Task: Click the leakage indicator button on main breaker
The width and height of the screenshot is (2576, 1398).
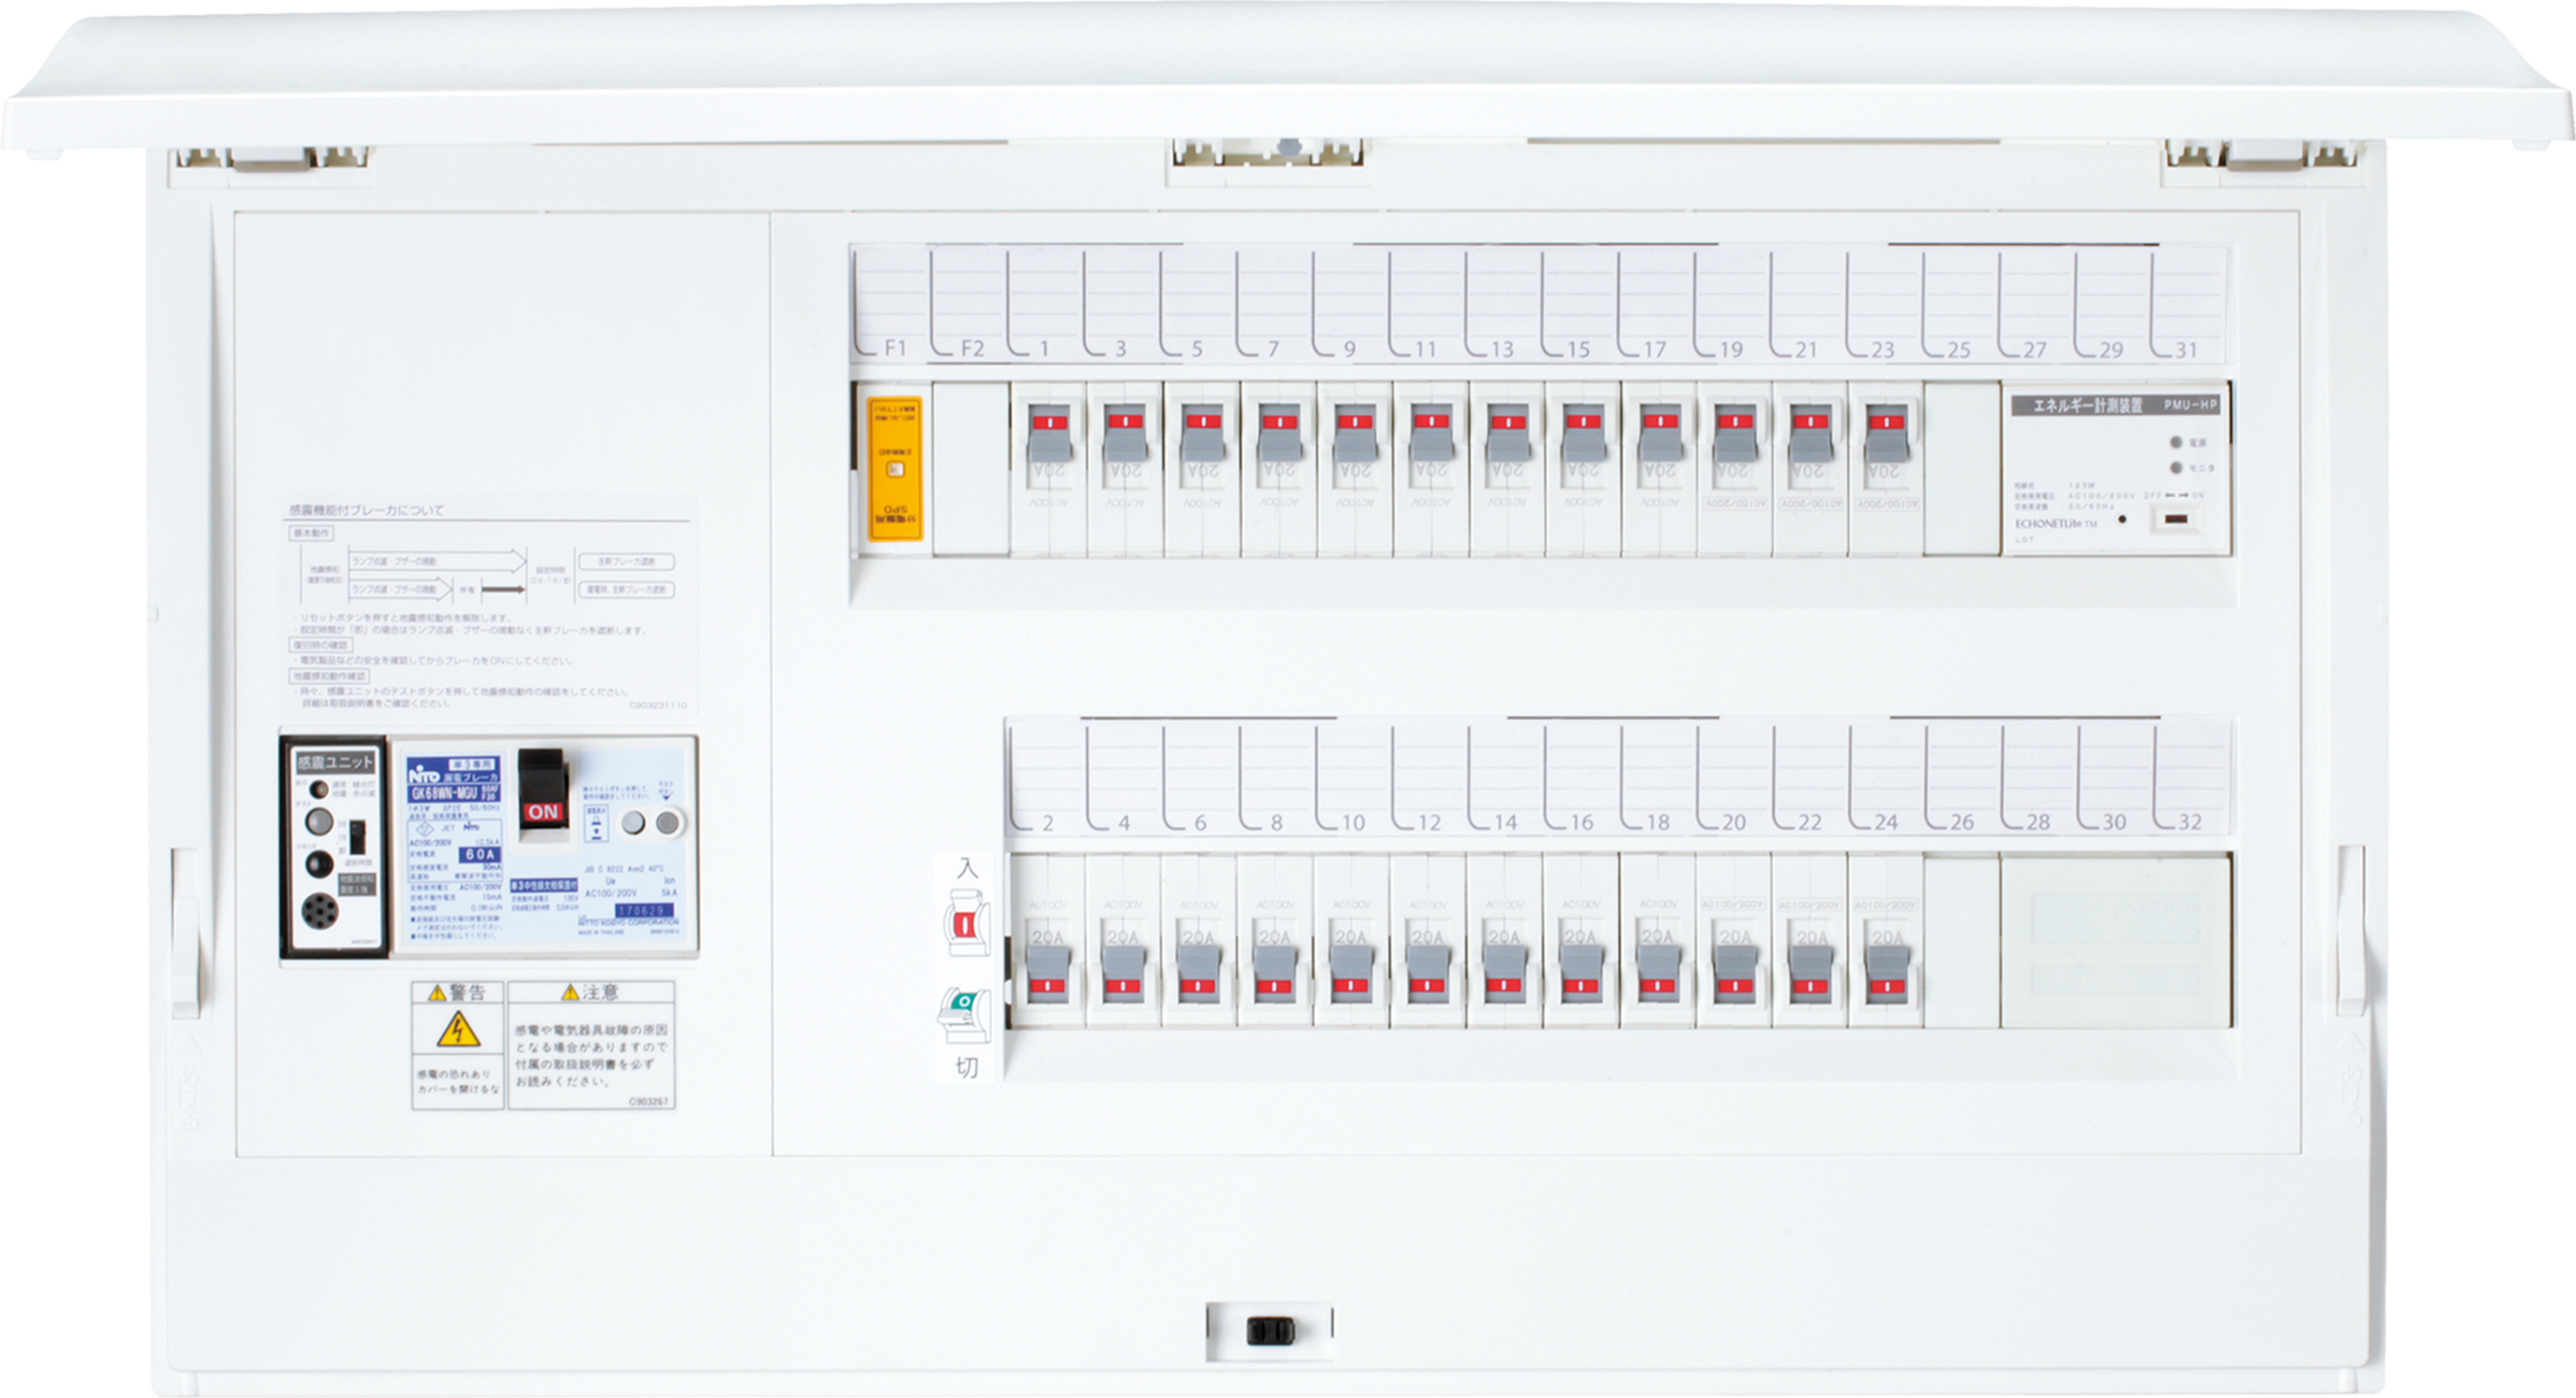Action: pyautogui.click(x=634, y=823)
